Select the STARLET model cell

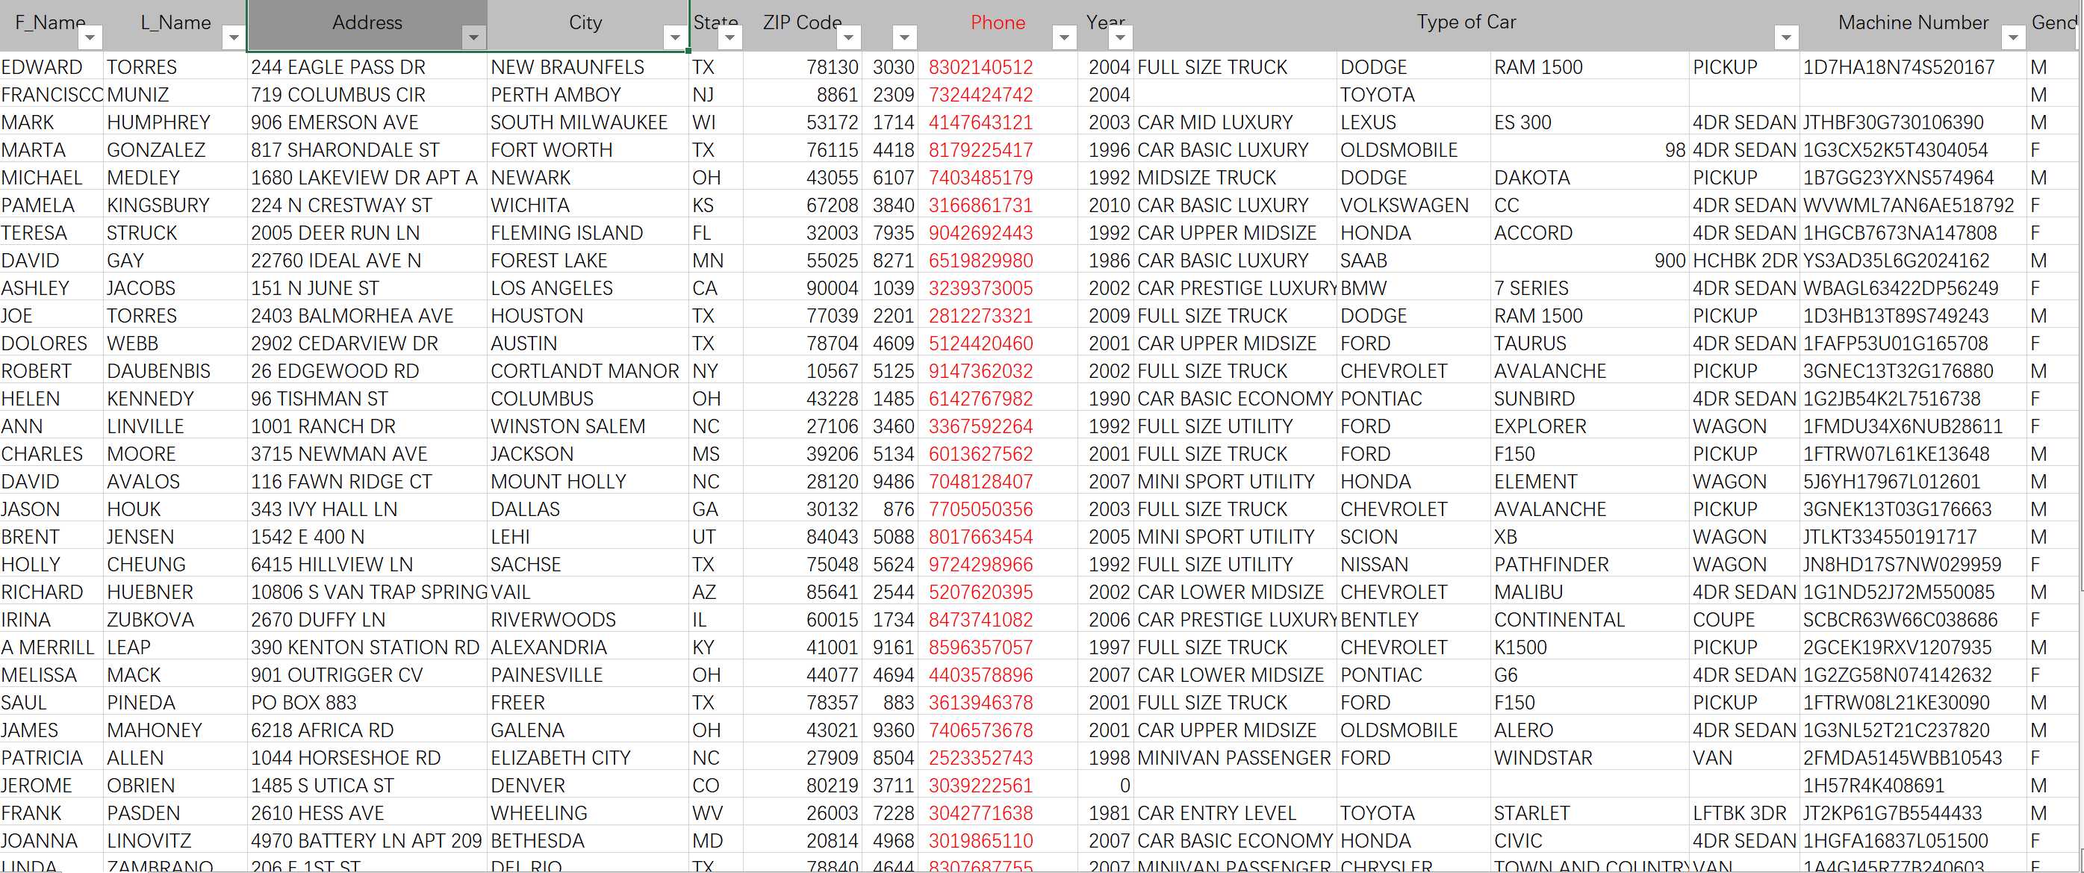pyautogui.click(x=1590, y=813)
